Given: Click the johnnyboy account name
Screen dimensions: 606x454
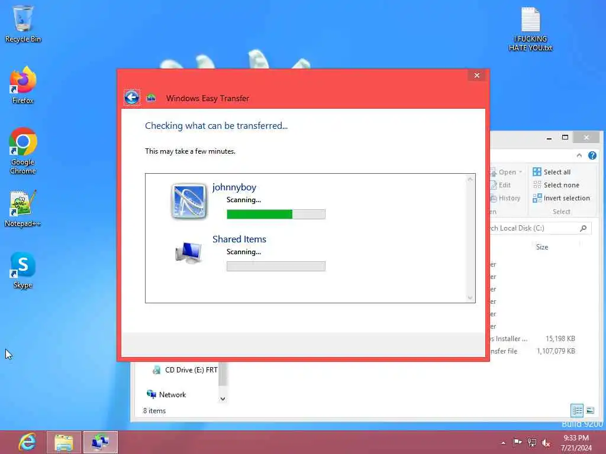Looking at the screenshot, I should (234, 187).
